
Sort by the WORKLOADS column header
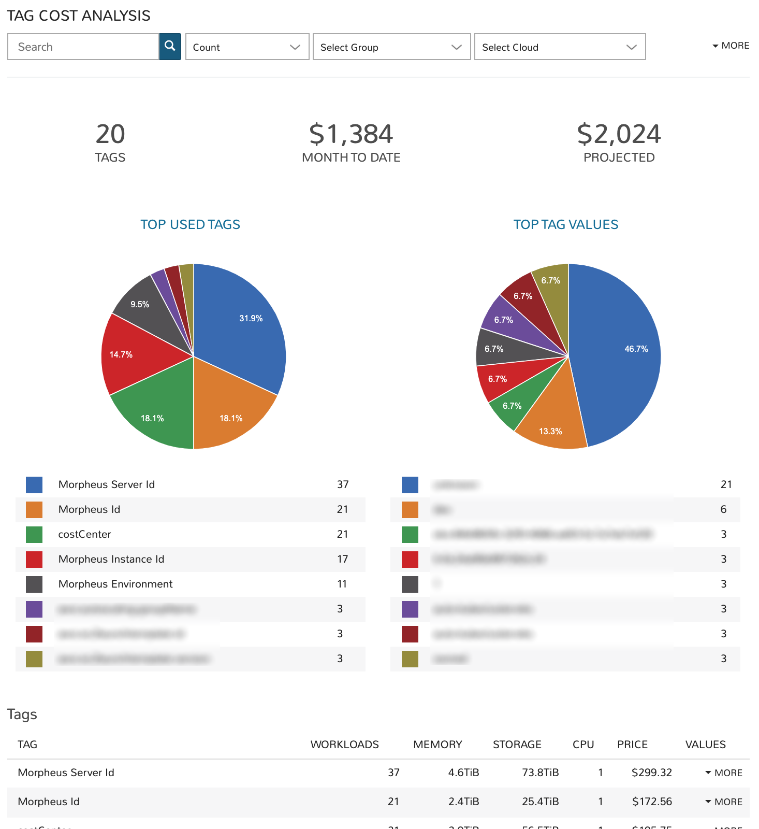pyautogui.click(x=344, y=745)
